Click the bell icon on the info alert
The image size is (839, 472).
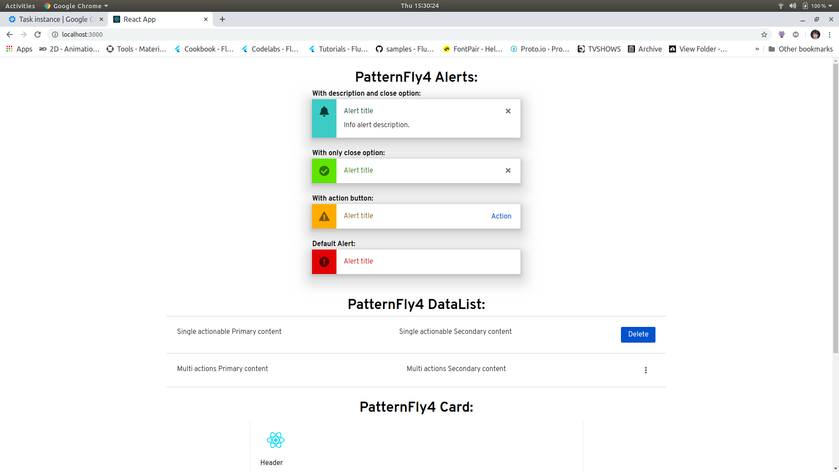(324, 112)
